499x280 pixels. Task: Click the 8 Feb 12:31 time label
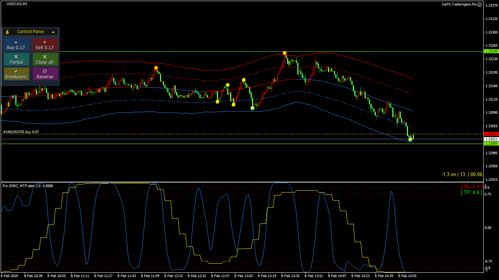[197, 276]
